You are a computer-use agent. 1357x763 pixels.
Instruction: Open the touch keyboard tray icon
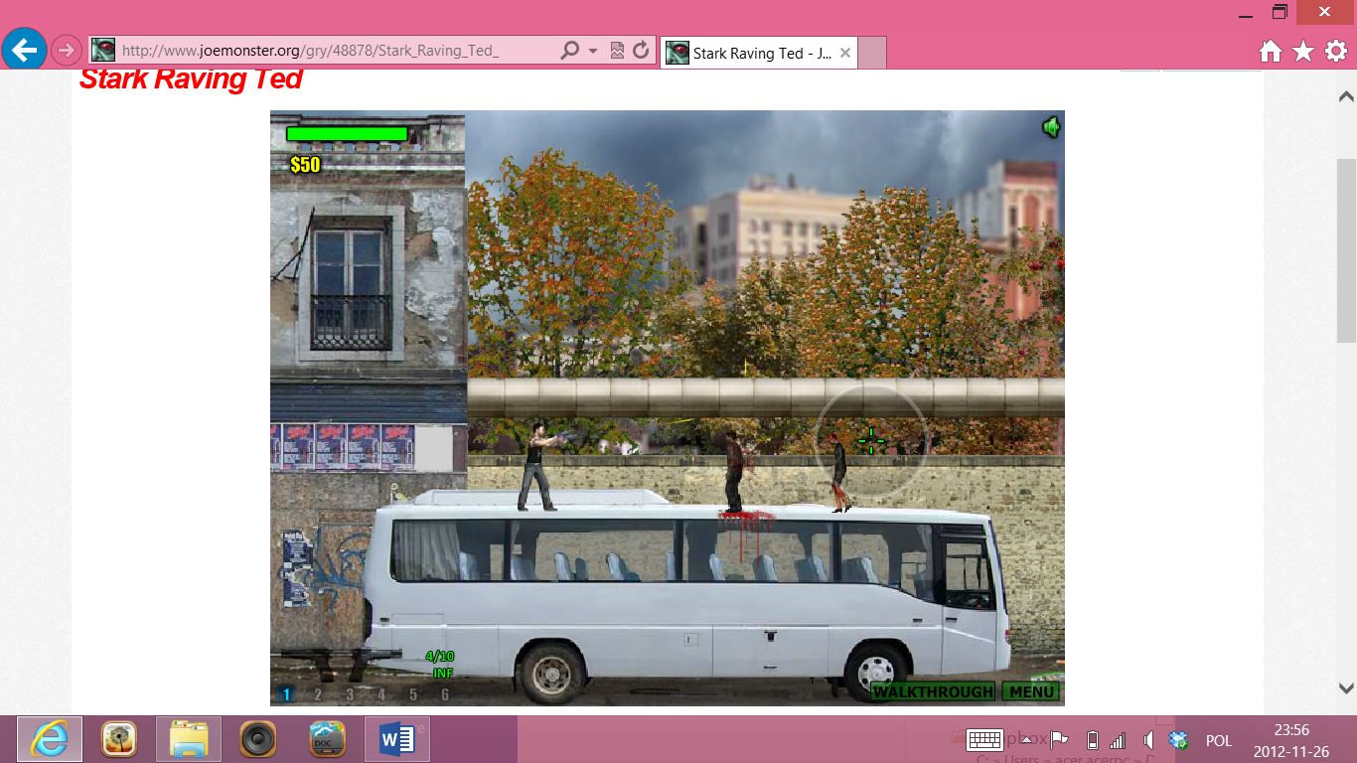coord(983,740)
